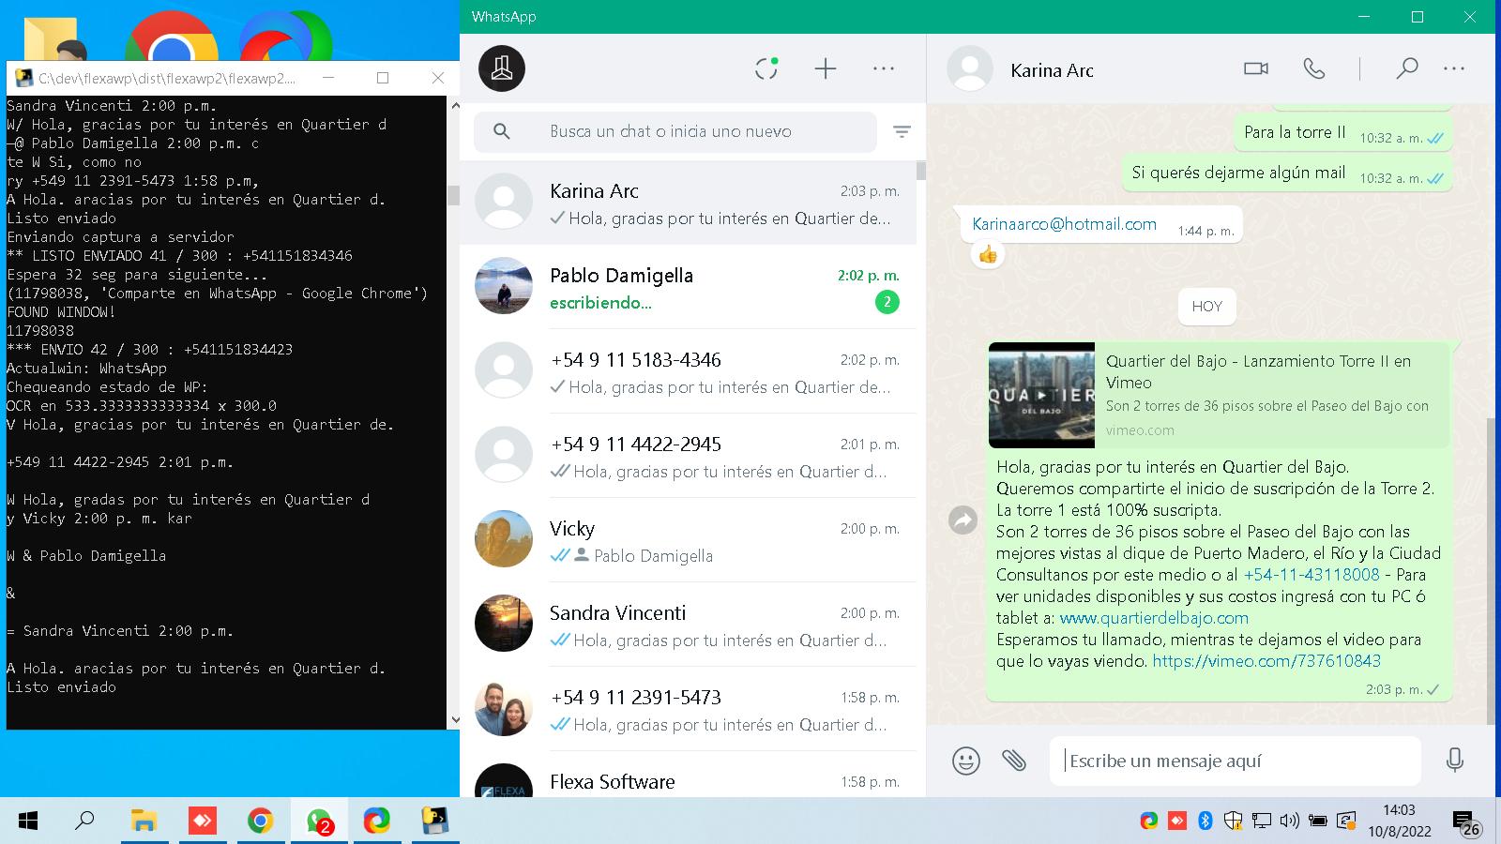Viewport: 1501px width, 844px height.
Task: Forward the Quartier del Bajo message
Action: 963,520
